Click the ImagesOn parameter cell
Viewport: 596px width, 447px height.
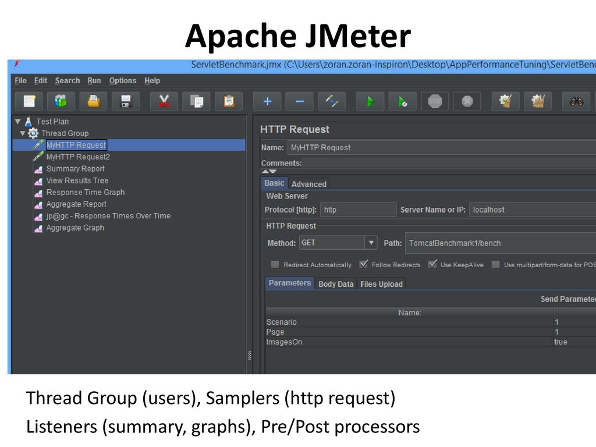click(409, 342)
